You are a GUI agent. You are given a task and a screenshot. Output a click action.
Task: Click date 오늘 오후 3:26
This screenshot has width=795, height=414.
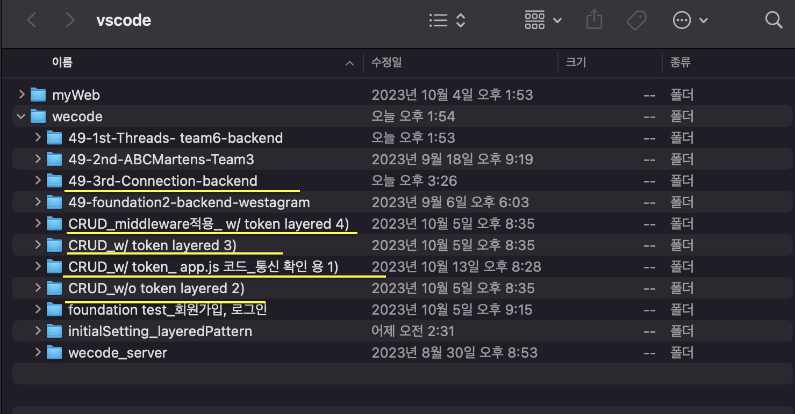click(x=414, y=181)
